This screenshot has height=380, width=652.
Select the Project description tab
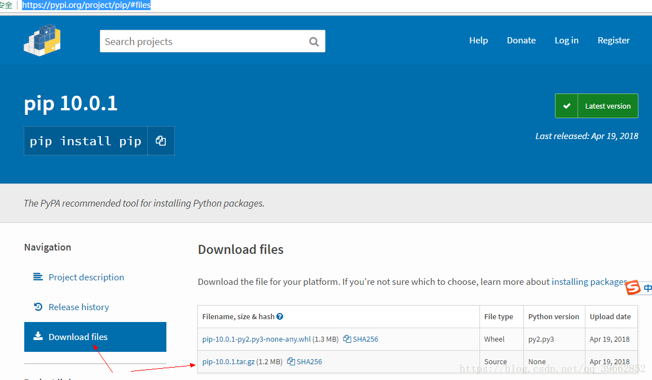[x=86, y=277]
